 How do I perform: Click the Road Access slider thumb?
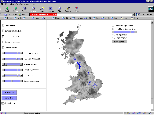click(x=18, y=70)
